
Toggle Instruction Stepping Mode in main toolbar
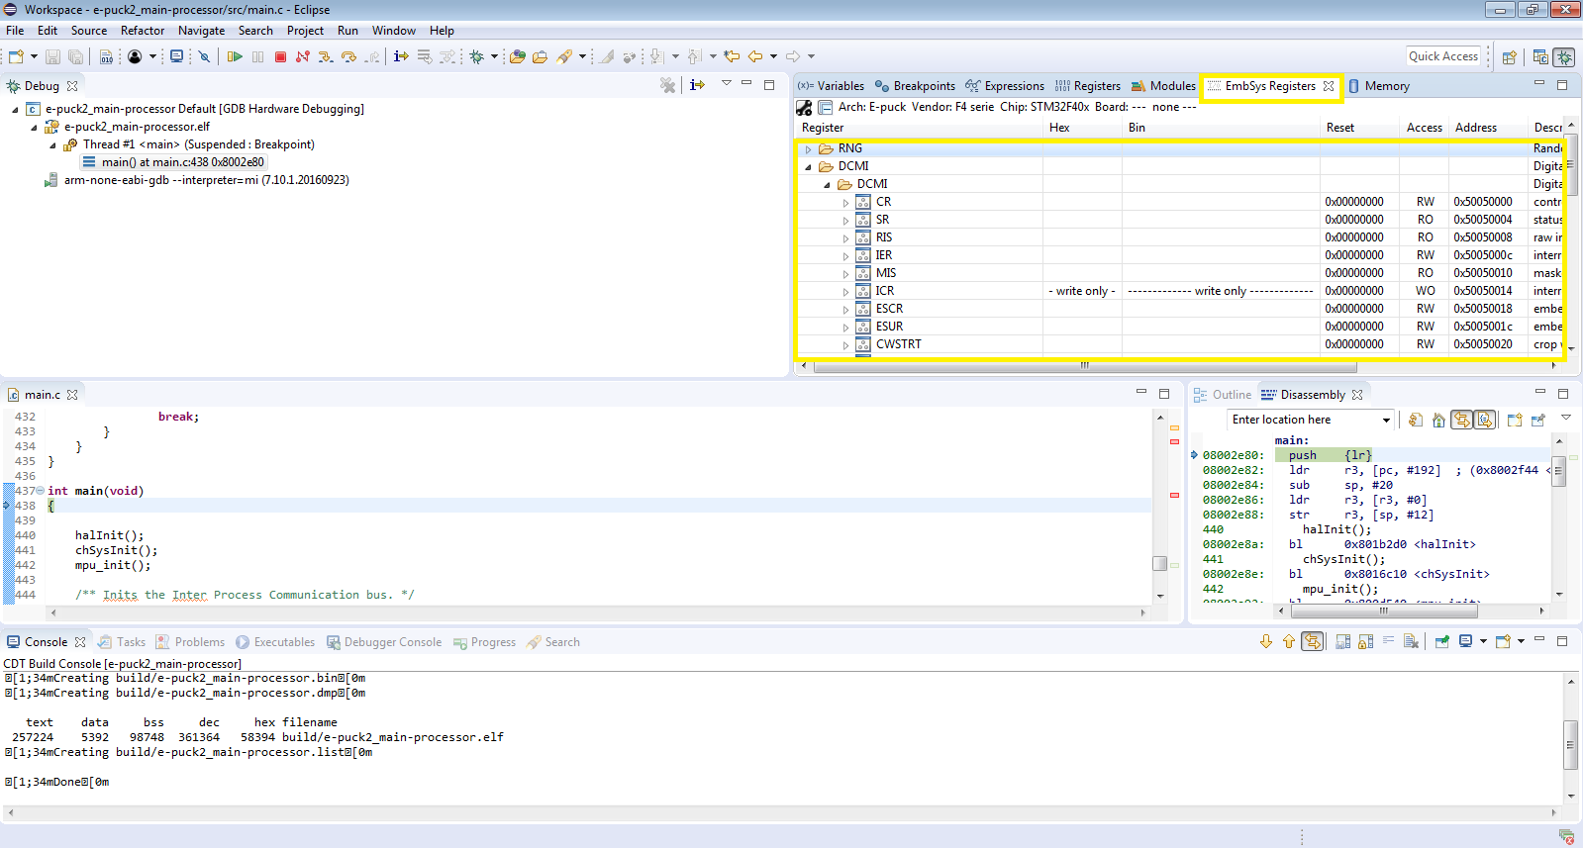click(401, 56)
